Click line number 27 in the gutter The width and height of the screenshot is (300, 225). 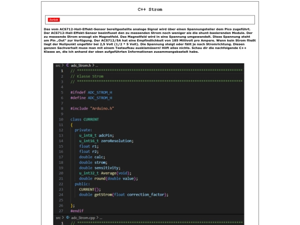(61, 211)
